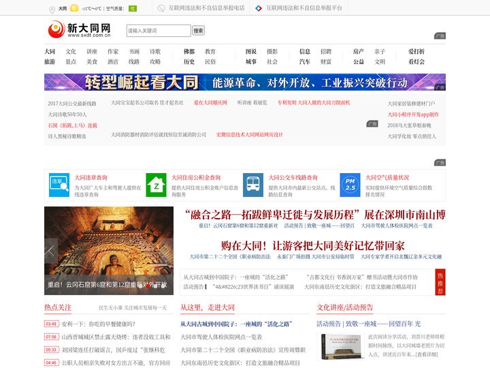Viewport: 490px width, 368px height.
Task: Open bold article 从大同古城到中国院子
Action: tap(236, 324)
